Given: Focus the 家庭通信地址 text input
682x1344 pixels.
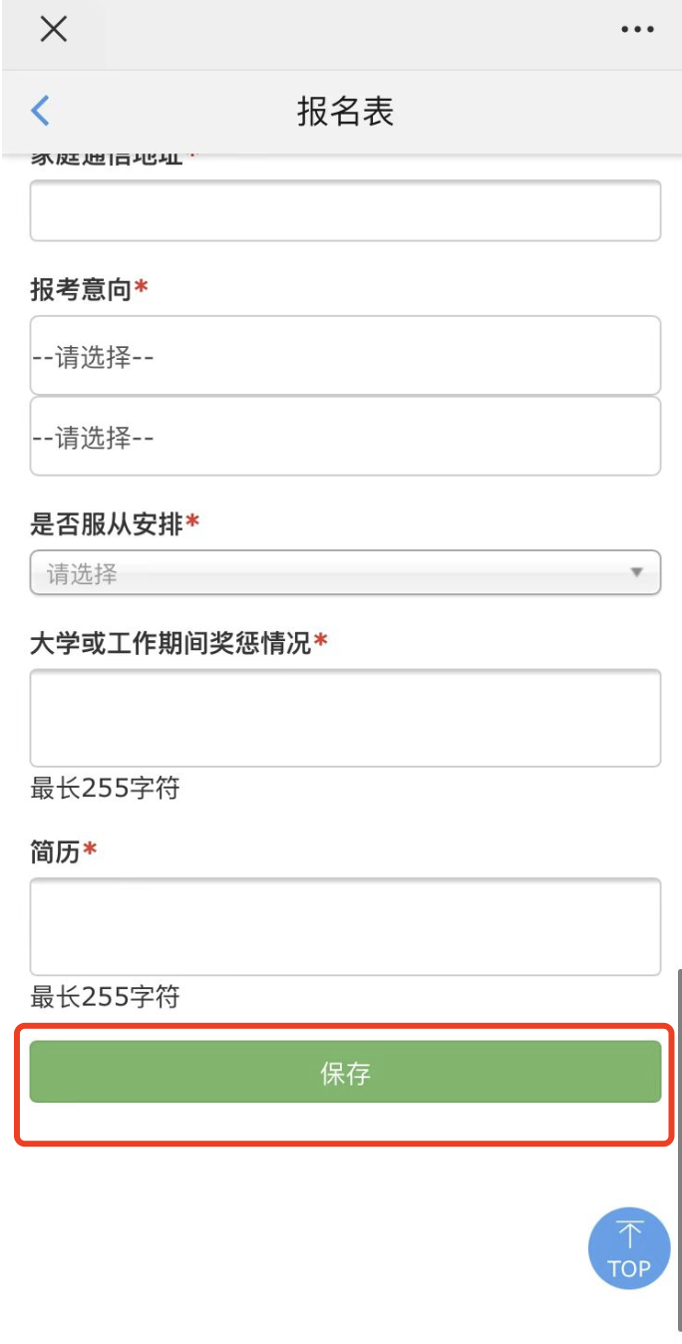Looking at the screenshot, I should point(345,210).
